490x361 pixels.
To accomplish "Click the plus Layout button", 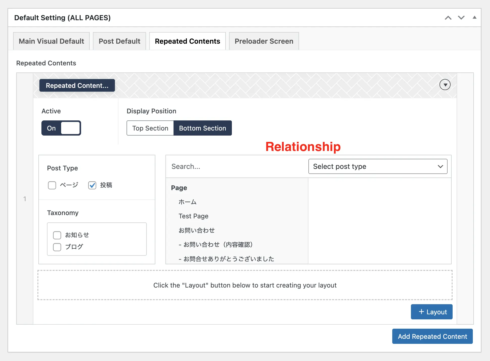I will pyautogui.click(x=431, y=312).
